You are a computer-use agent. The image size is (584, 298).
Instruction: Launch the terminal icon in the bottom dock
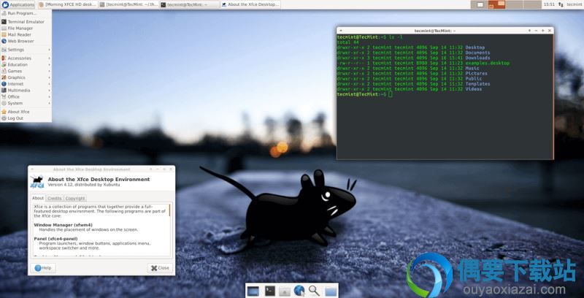[x=270, y=291]
